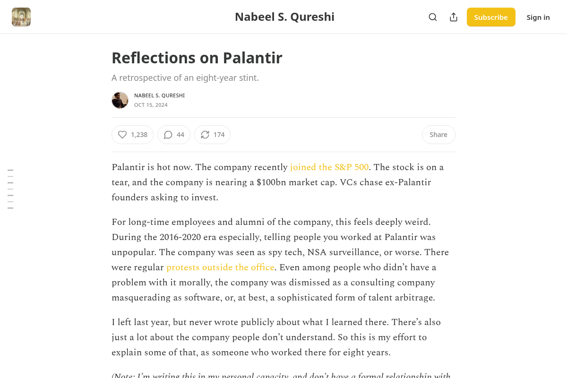Click the author name NABEEL S. QURESHI
The image size is (567, 378).
pyautogui.click(x=159, y=95)
